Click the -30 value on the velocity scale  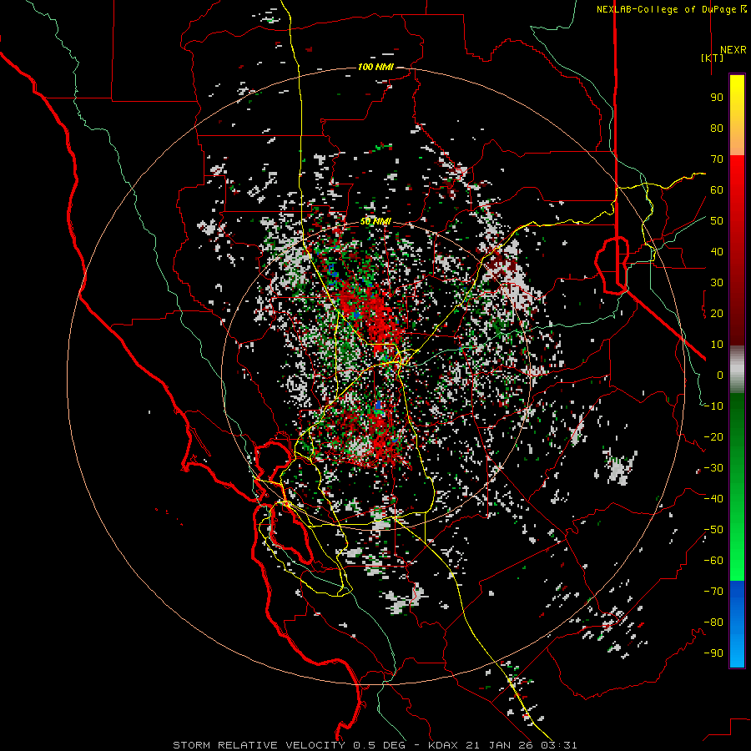pos(713,468)
